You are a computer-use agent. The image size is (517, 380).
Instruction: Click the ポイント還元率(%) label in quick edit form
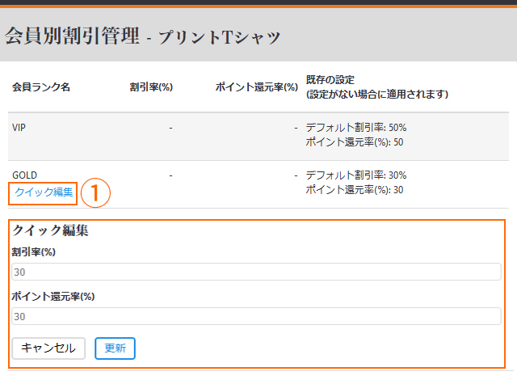[53, 296]
